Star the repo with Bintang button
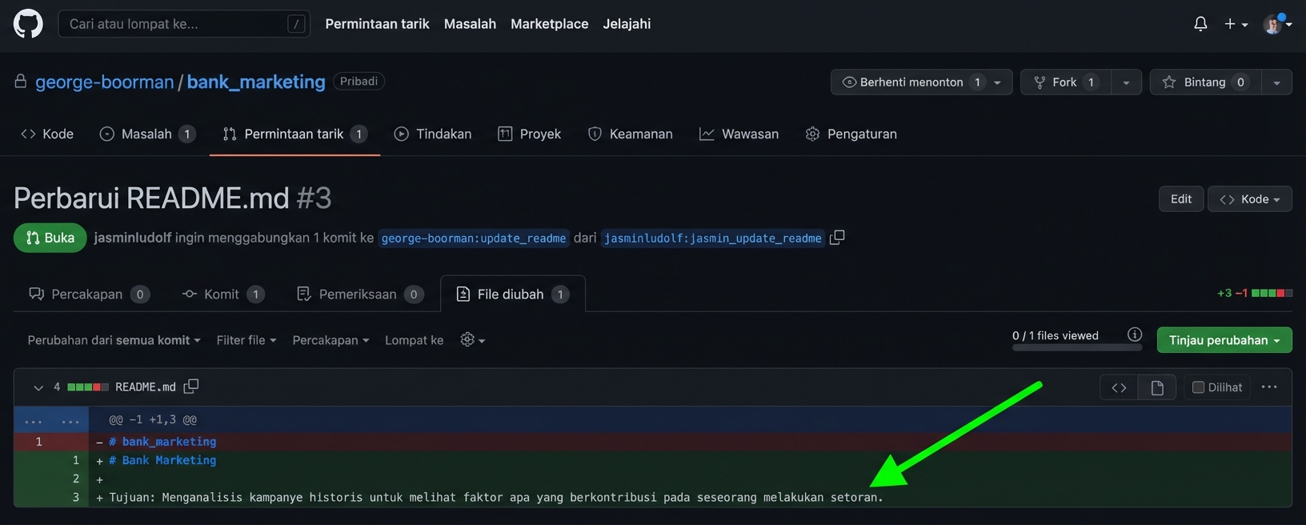The height and width of the screenshot is (525, 1306). (1205, 82)
